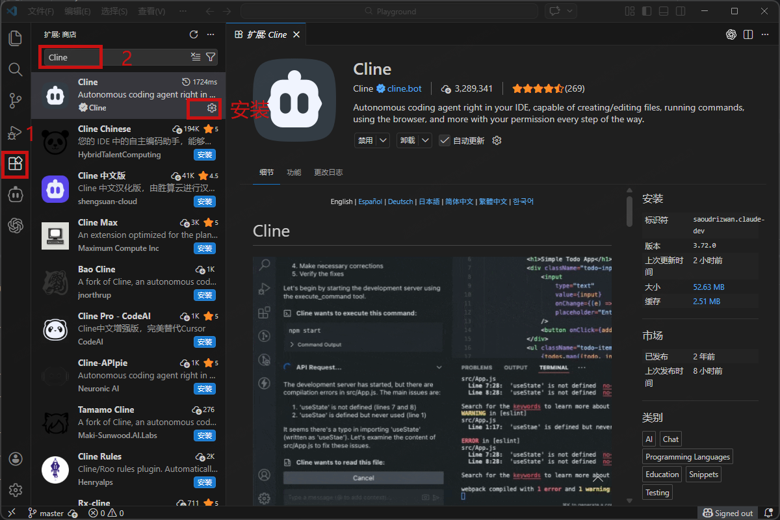Open the OpenAI ChatGPT panel in activity bar
This screenshot has height=520, width=780.
(15, 226)
